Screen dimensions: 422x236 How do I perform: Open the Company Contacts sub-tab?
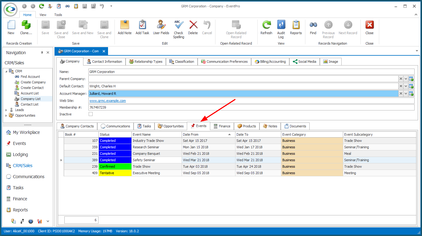click(x=77, y=126)
